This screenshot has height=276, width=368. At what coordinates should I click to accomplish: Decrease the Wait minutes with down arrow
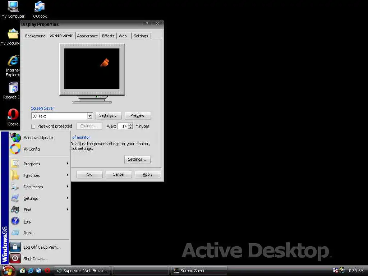tap(130, 128)
